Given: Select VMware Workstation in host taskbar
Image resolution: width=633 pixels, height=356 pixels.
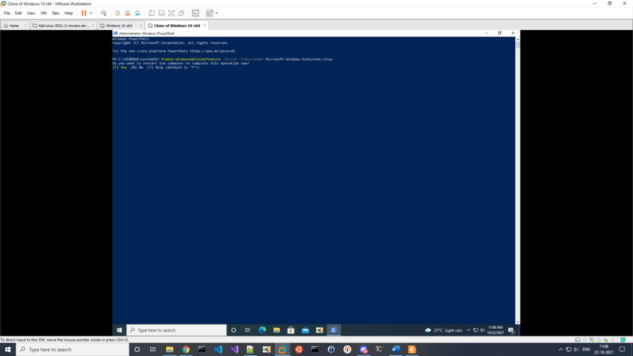Looking at the screenshot, I should pyautogui.click(x=283, y=349).
